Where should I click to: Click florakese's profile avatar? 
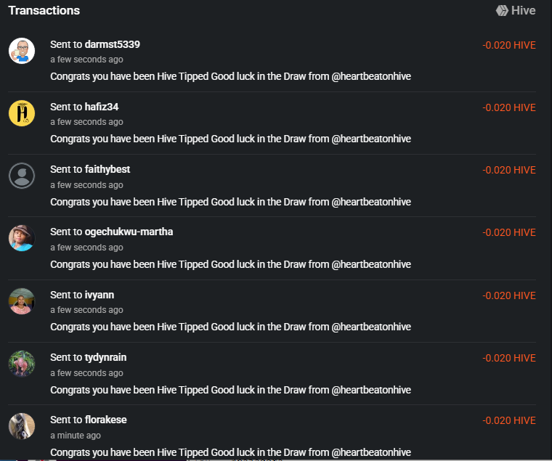click(x=22, y=426)
